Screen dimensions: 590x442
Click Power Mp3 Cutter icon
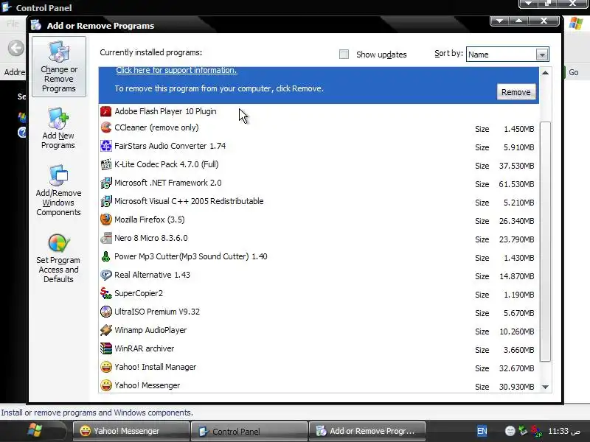pos(105,256)
